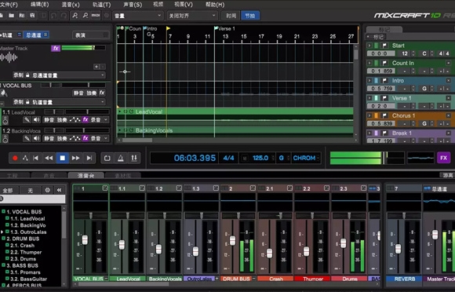Click the zoom in magnifier icon

coord(75,16)
